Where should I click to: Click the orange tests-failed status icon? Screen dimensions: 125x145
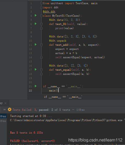click(x=10, y=109)
